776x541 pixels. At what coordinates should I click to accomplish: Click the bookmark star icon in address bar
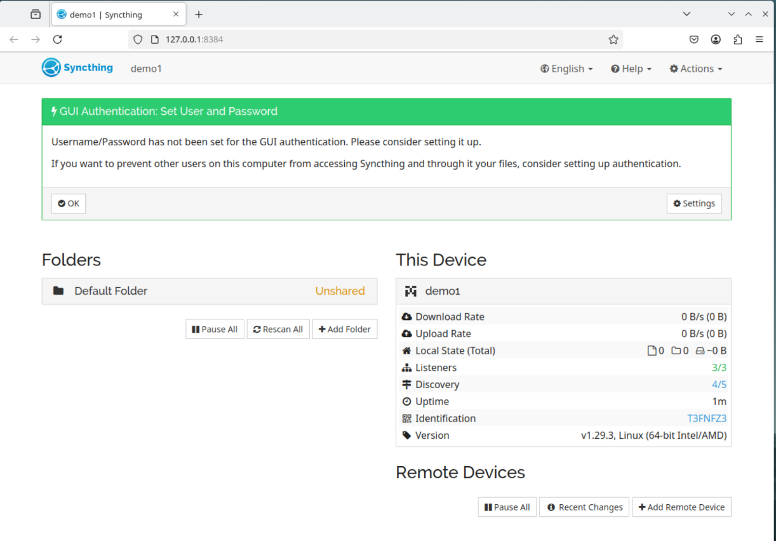click(x=613, y=39)
